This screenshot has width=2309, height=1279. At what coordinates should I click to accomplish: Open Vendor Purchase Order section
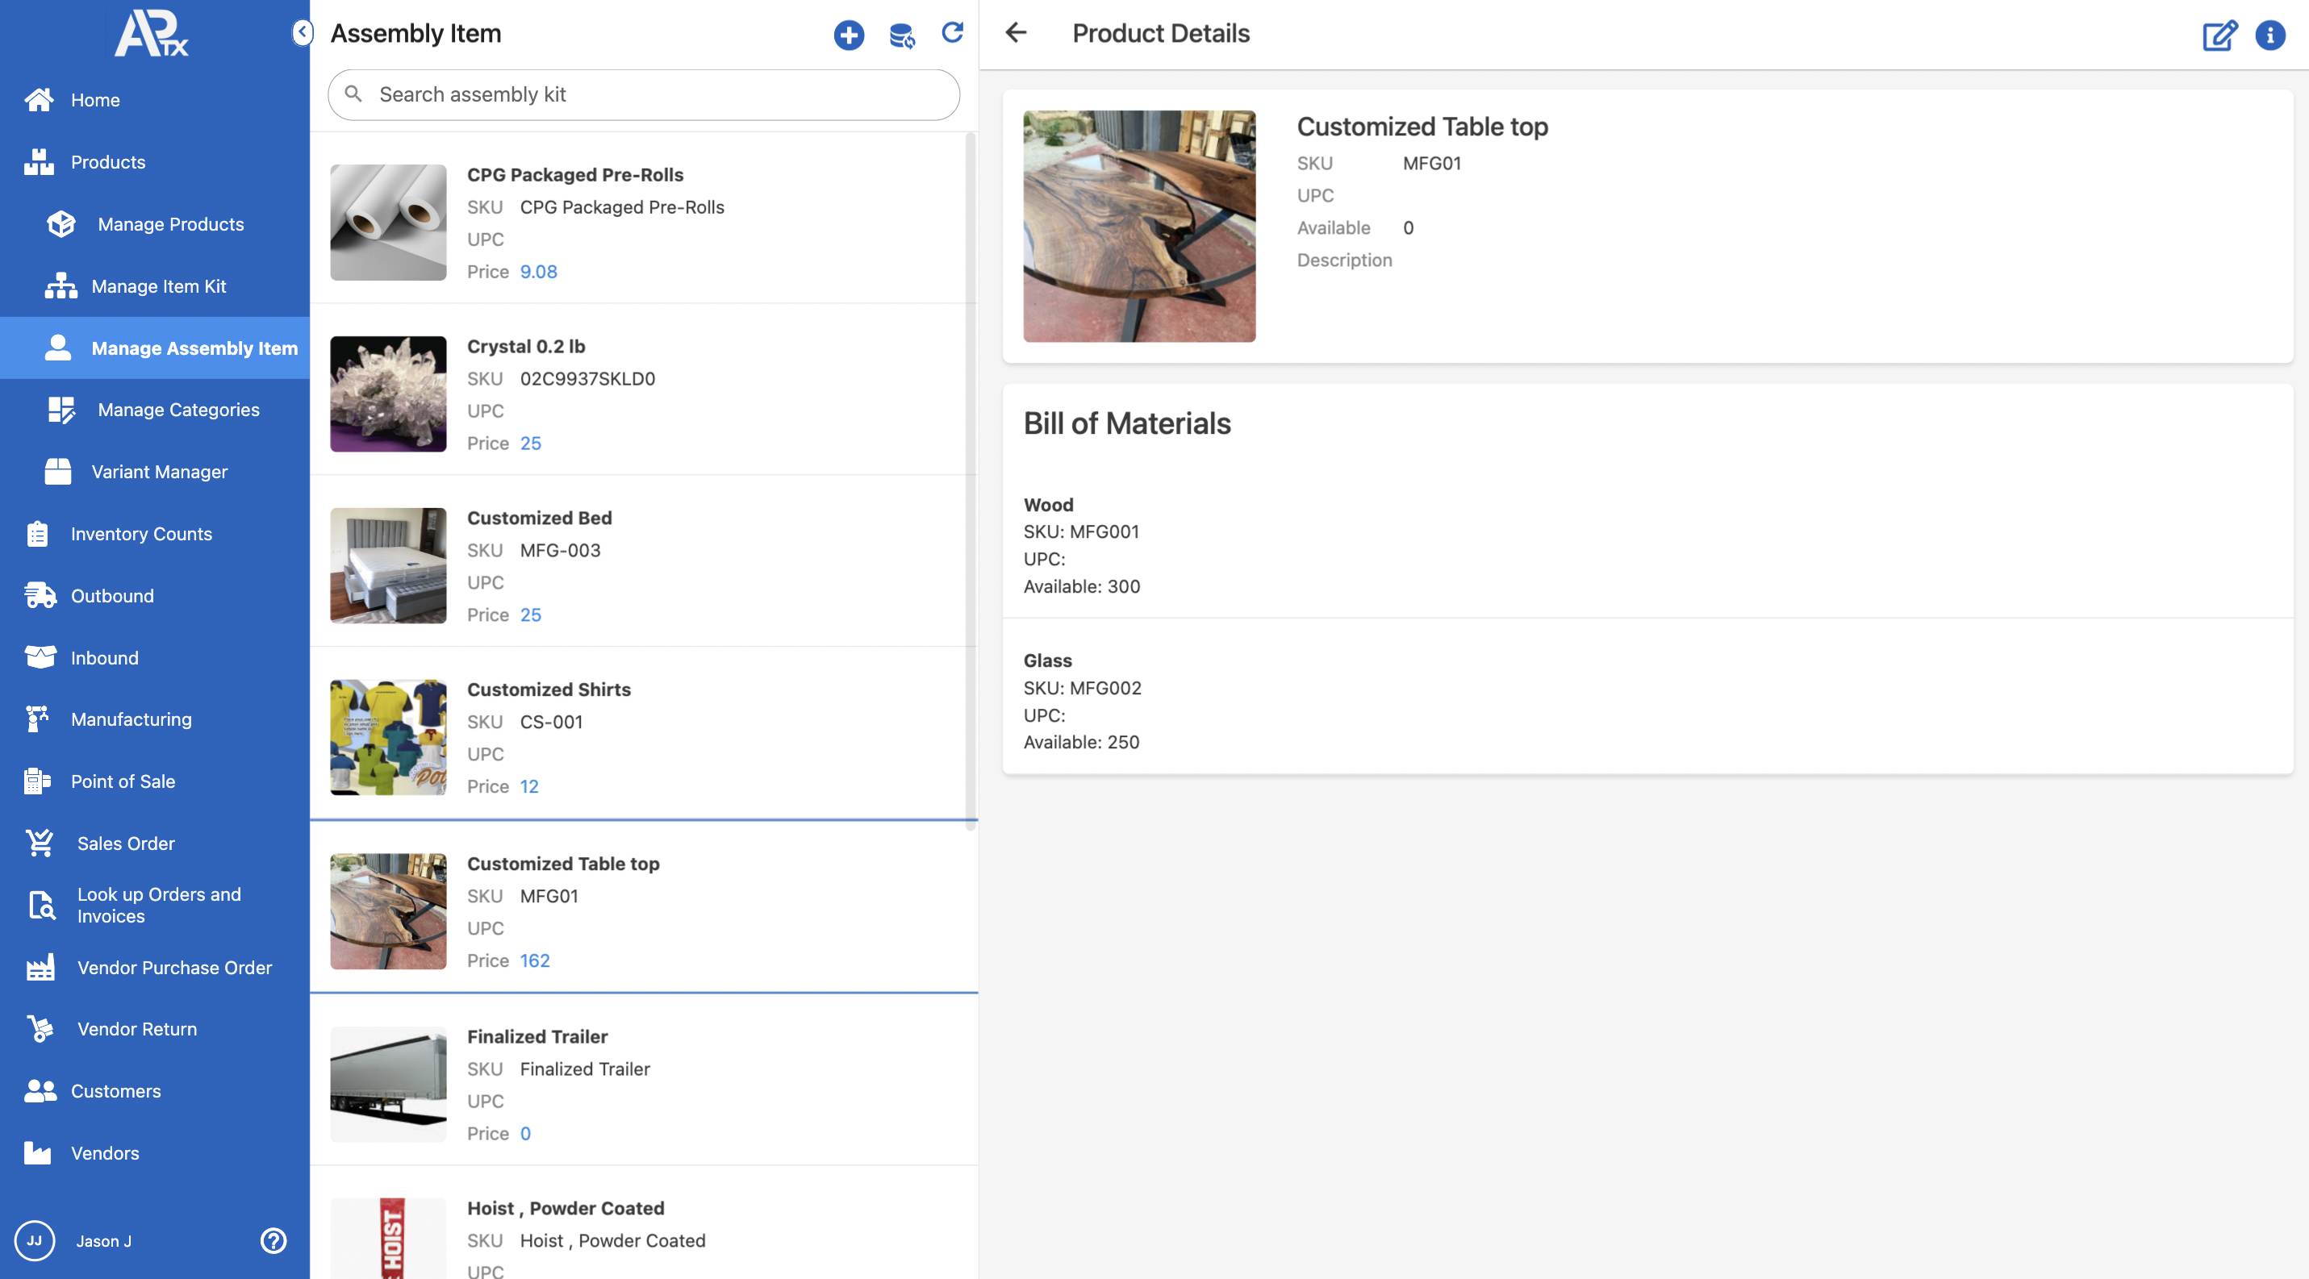tap(175, 967)
